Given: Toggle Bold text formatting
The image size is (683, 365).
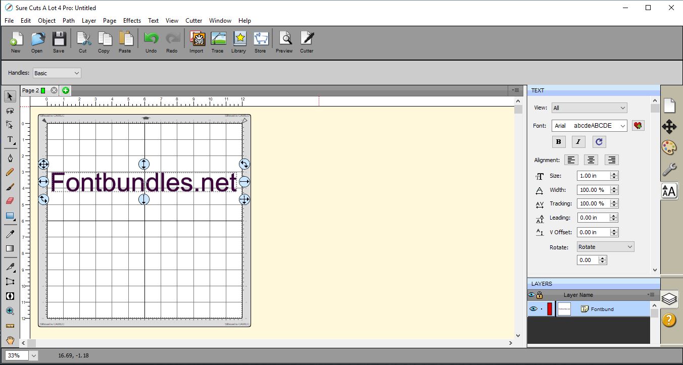Looking at the screenshot, I should pos(558,142).
